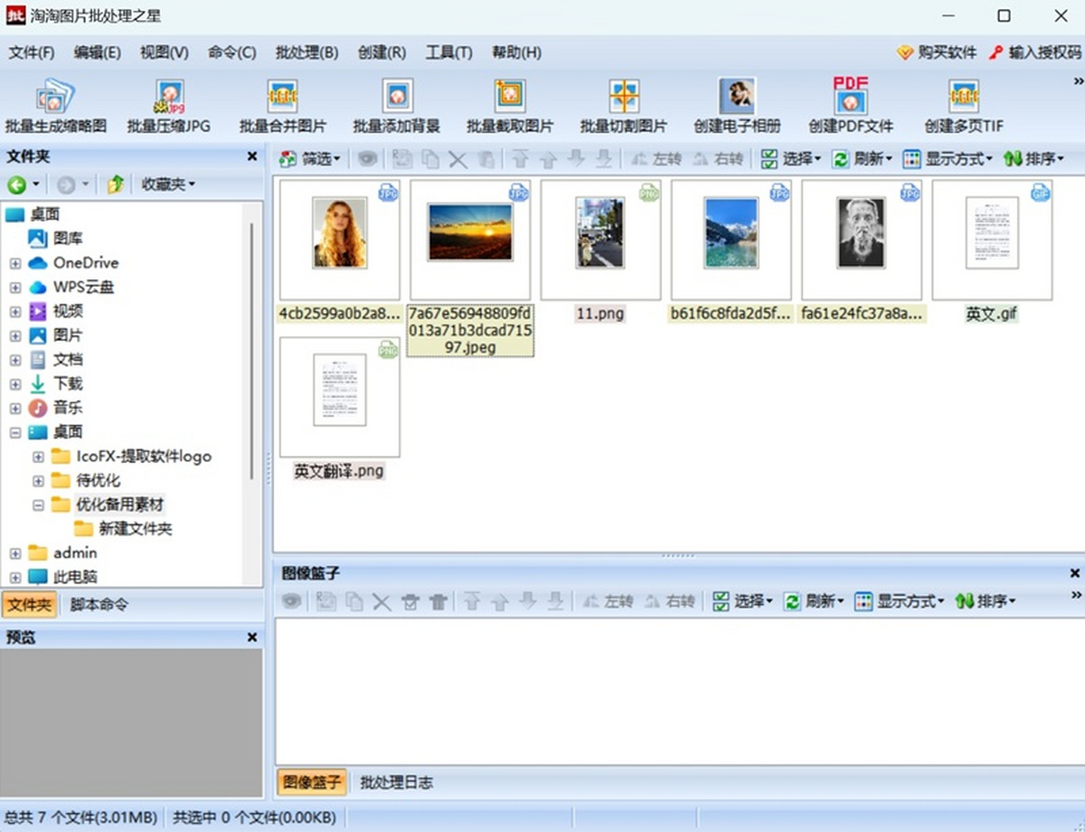The width and height of the screenshot is (1085, 832).
Task: Start the 批量切割图片 tool
Action: [x=624, y=106]
